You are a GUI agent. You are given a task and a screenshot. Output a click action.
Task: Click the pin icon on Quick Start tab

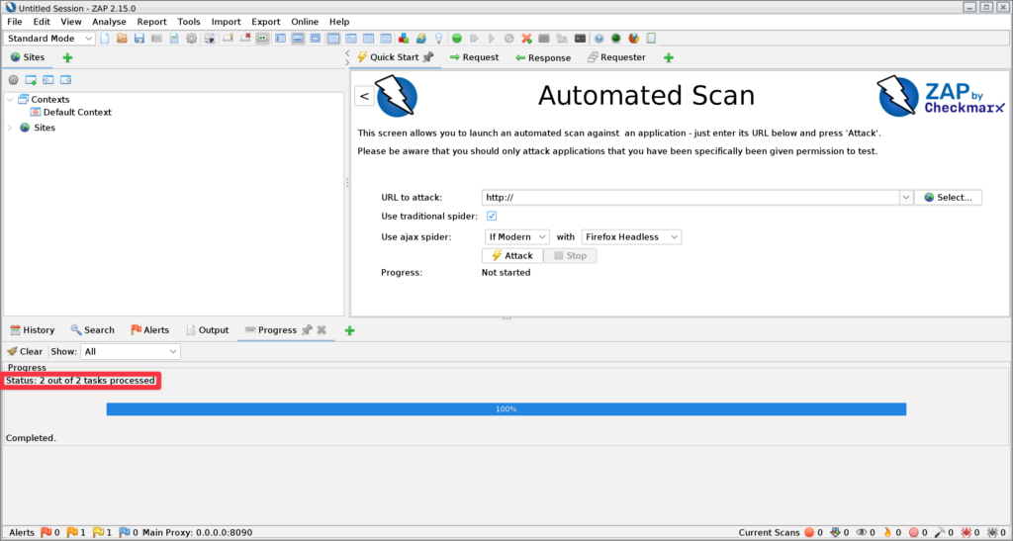pyautogui.click(x=427, y=57)
